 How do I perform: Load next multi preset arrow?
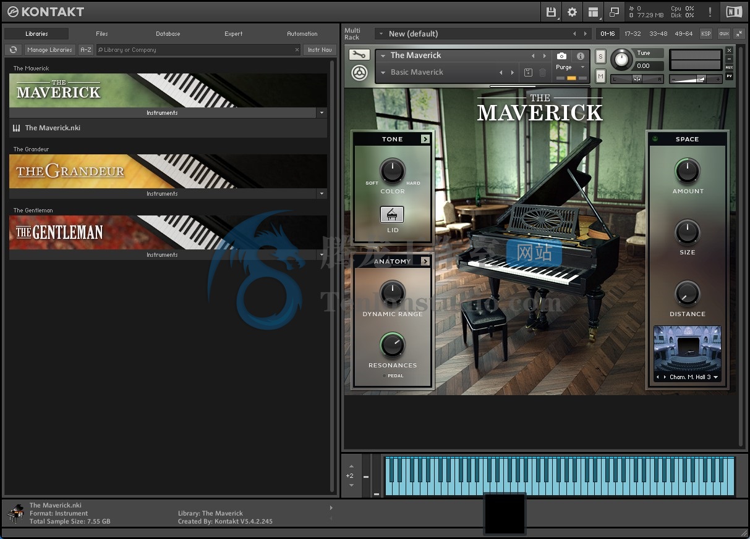point(586,34)
